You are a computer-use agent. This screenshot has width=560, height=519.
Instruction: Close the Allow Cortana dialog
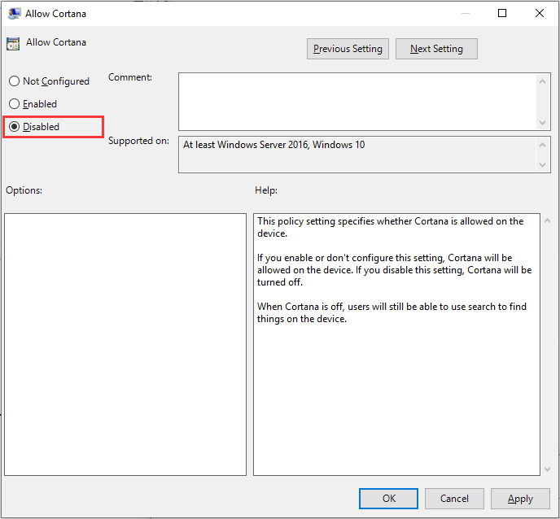[x=540, y=13]
